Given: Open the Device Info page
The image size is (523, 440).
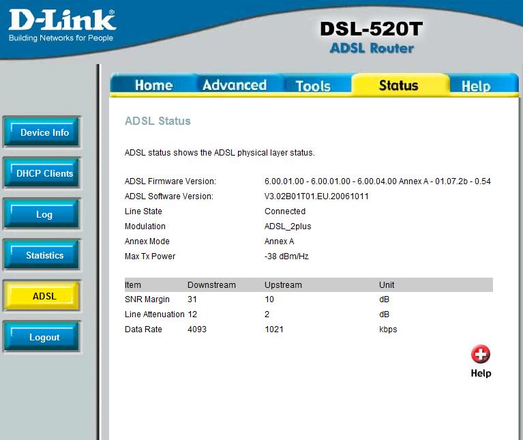Looking at the screenshot, I should (42, 132).
